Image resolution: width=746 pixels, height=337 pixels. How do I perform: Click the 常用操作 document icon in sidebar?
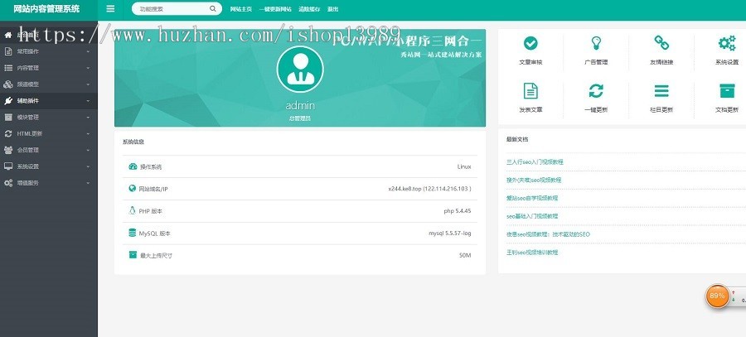pos(8,51)
